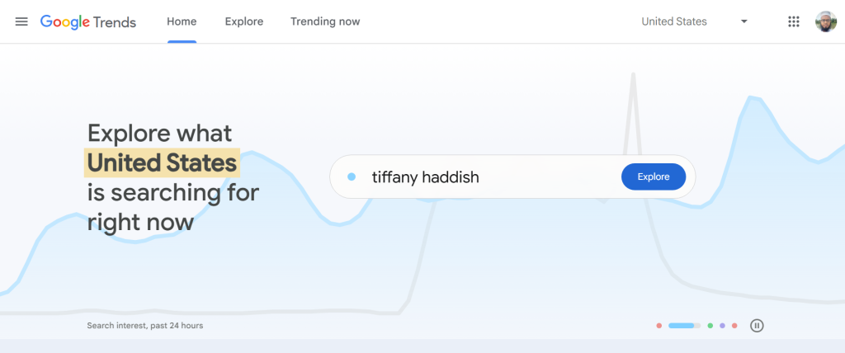Screen dimensions: 845x353
Task: Click the Search interest, past 24 hours label
Action: [x=144, y=326]
